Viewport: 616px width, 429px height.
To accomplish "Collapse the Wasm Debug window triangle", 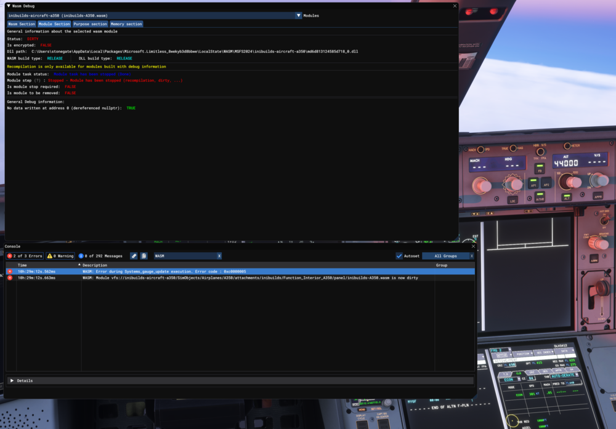I will pyautogui.click(x=9, y=6).
